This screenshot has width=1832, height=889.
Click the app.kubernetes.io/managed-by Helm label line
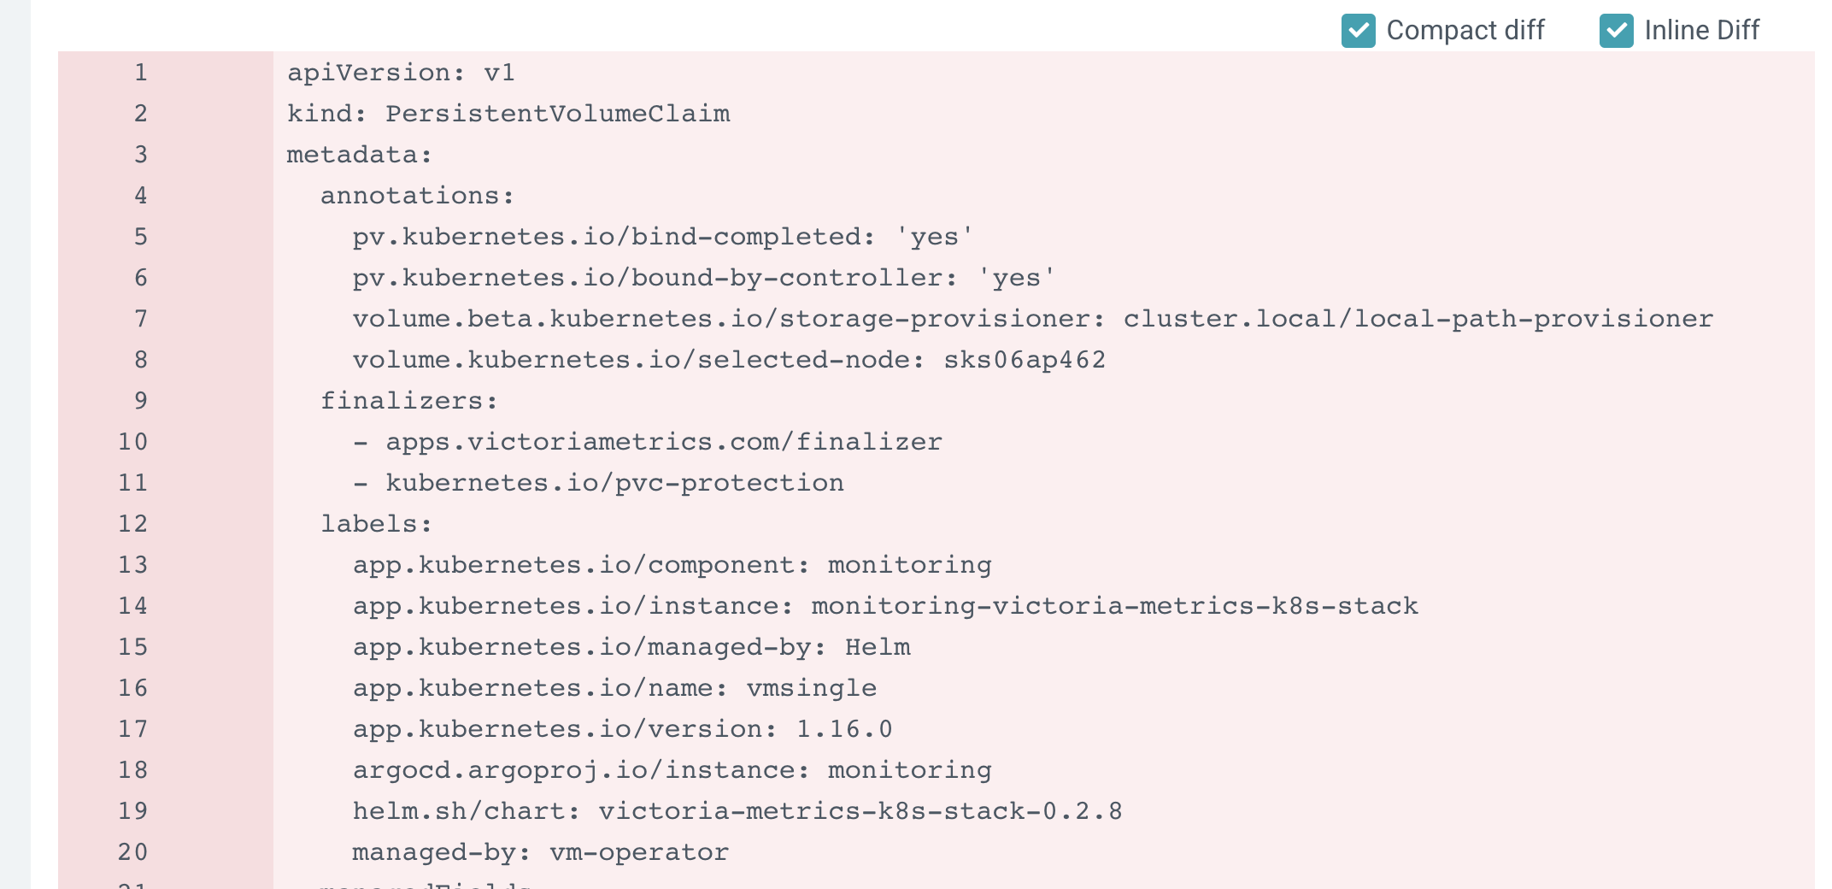coord(632,646)
